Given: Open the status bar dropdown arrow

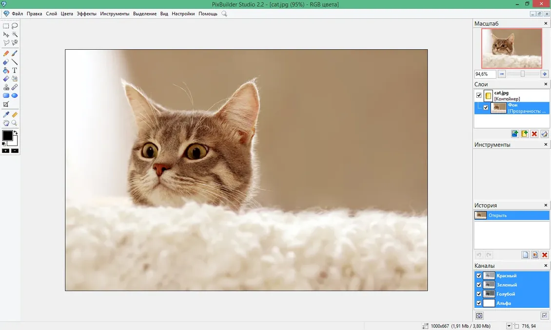Looking at the screenshot, I should [x=509, y=326].
